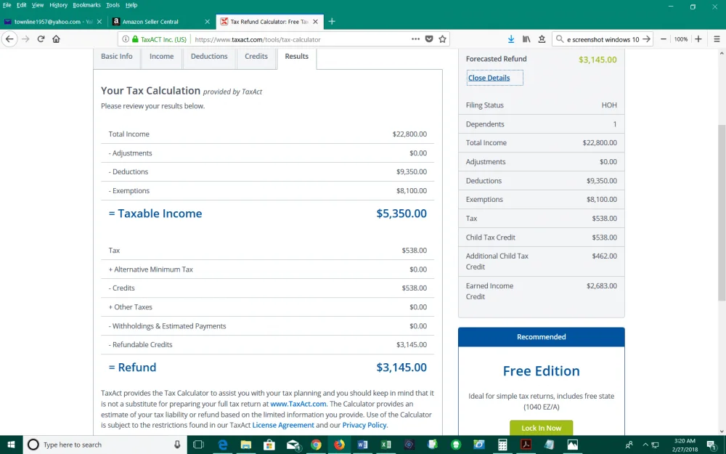Select the Deductions tab

[x=209, y=57]
